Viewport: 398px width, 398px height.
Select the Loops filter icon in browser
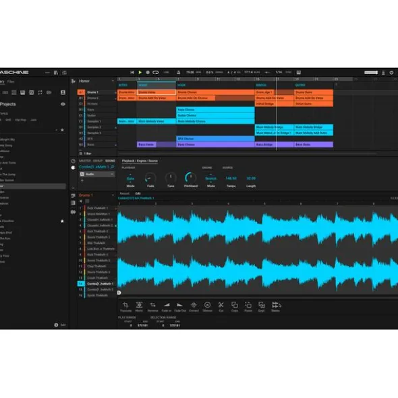pos(40,93)
